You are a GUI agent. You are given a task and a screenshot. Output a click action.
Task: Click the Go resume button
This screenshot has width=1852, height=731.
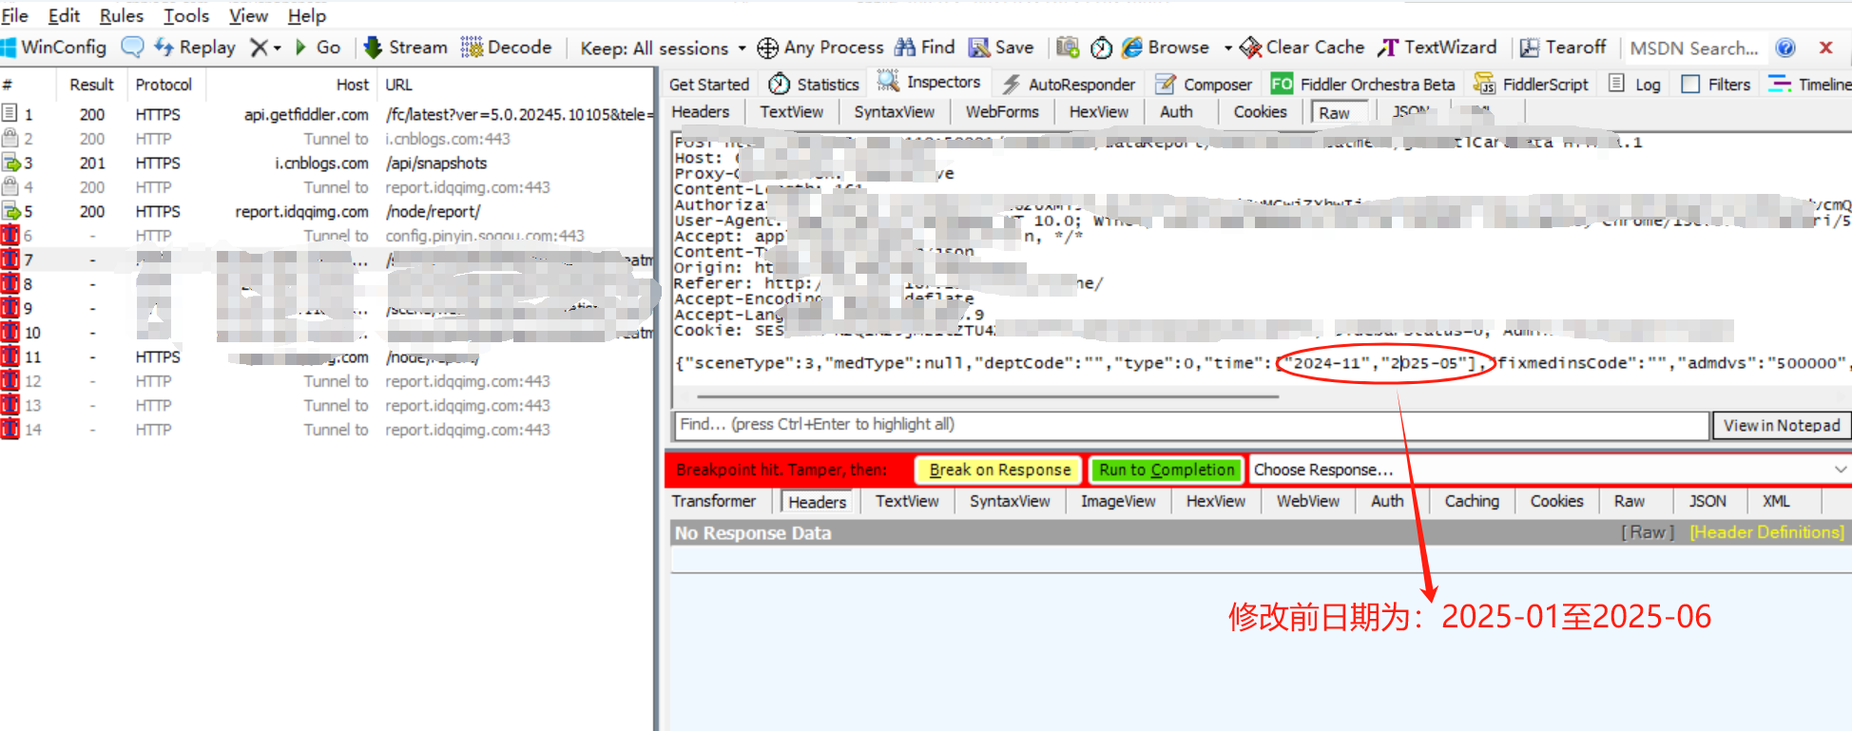318,47
